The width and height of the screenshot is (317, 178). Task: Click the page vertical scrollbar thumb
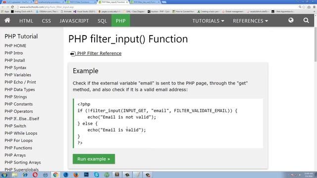tap(316, 44)
